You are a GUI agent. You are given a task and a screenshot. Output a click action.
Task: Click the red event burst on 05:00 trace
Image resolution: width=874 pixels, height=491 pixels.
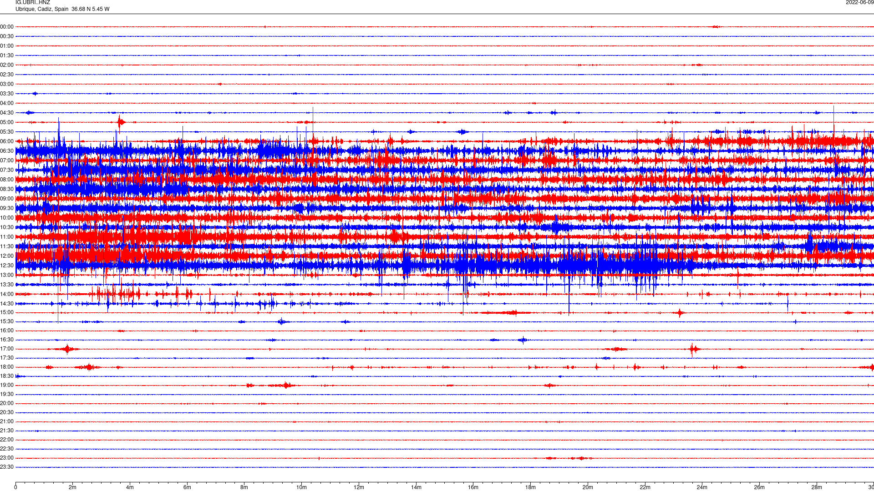pos(121,122)
